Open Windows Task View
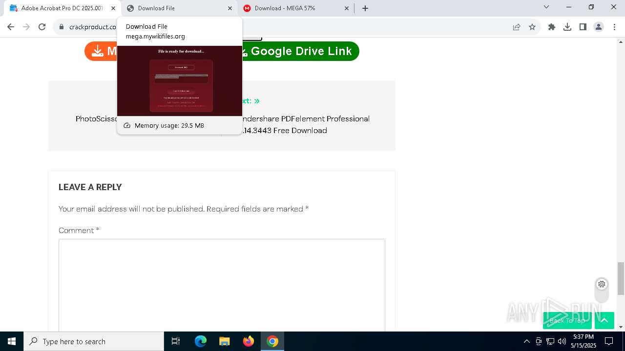Screen dimensions: 625x351 [x=176, y=341]
